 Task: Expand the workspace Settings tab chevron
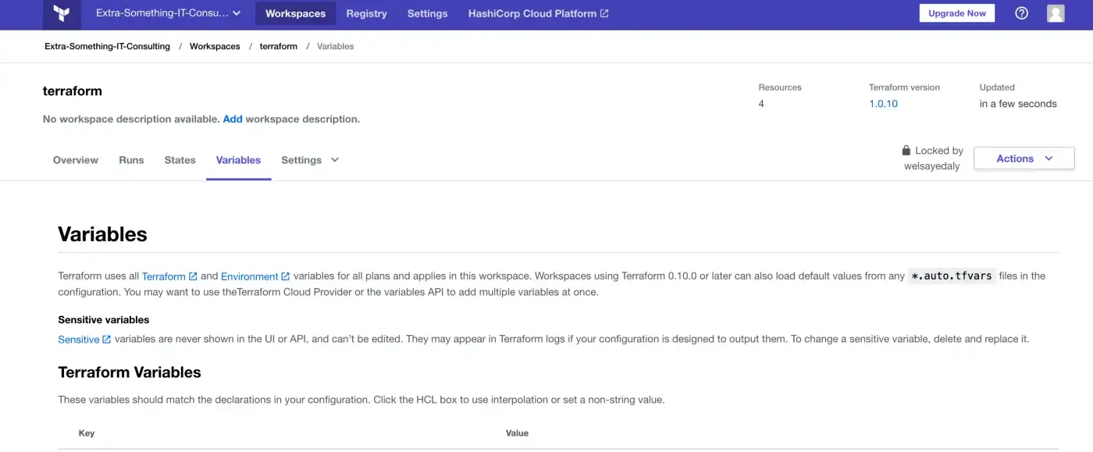tap(335, 160)
